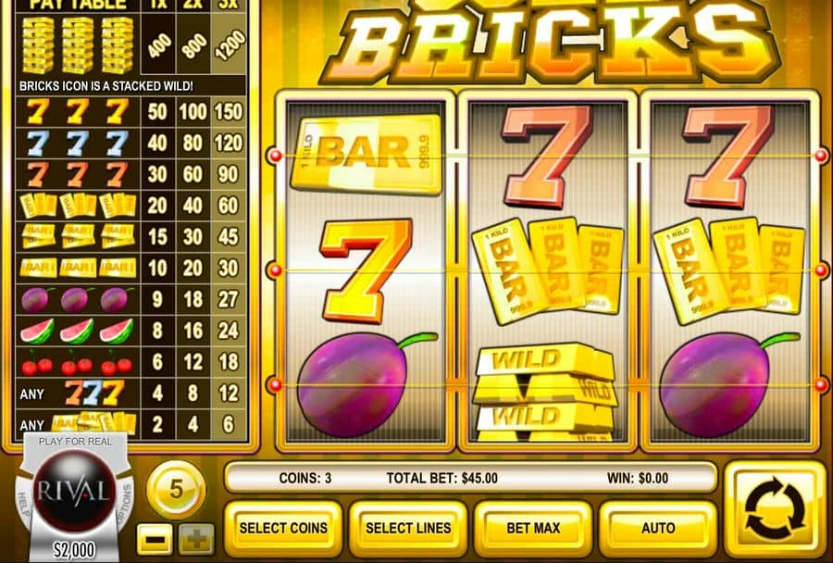Increase coin value with the plus button
Viewport: 833px width, 563px height.
(x=196, y=539)
